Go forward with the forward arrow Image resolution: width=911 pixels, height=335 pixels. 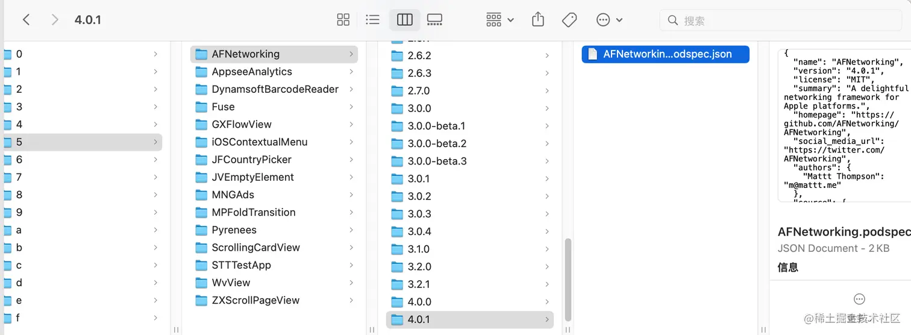(x=55, y=20)
